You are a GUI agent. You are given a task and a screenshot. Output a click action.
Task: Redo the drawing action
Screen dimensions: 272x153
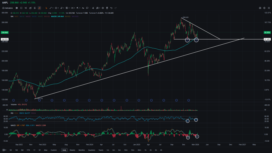pos(115,8)
